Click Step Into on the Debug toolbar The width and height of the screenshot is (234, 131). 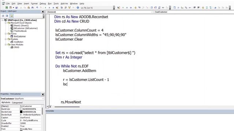(139, 8)
